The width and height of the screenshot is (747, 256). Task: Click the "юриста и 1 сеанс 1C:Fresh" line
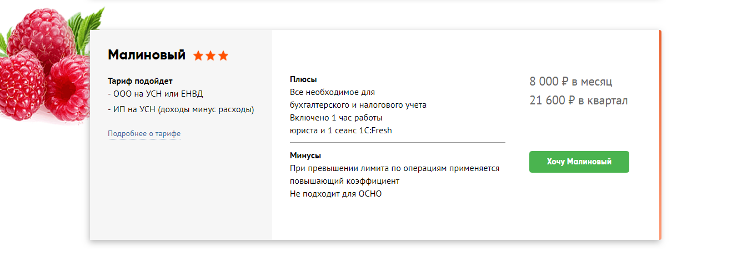[x=340, y=130]
